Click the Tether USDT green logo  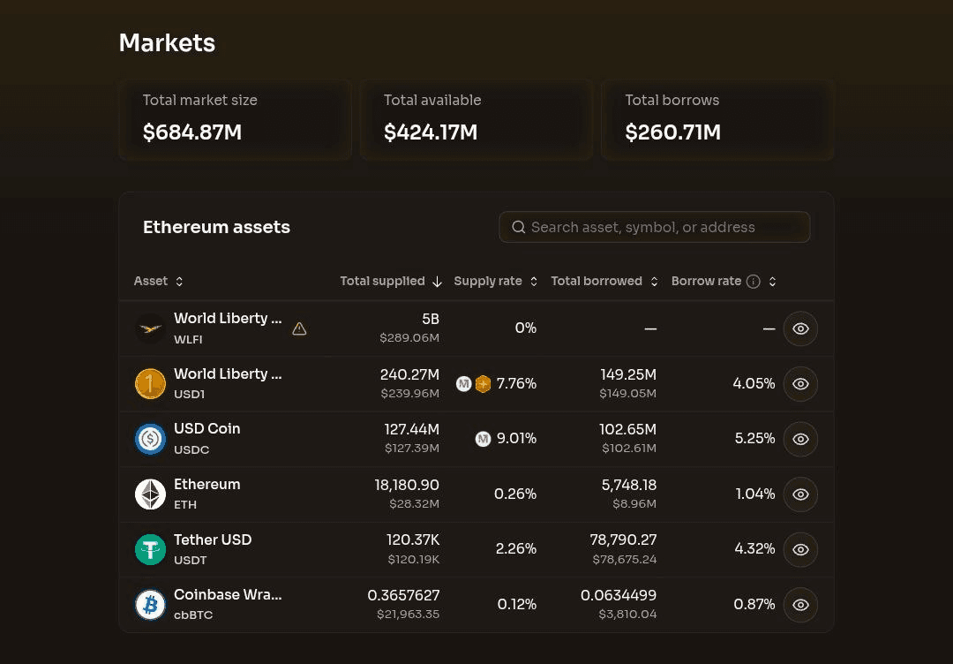(150, 550)
